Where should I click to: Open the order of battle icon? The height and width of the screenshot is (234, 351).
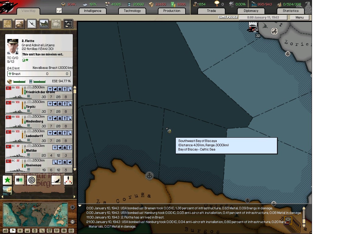pyautogui.click(x=68, y=24)
